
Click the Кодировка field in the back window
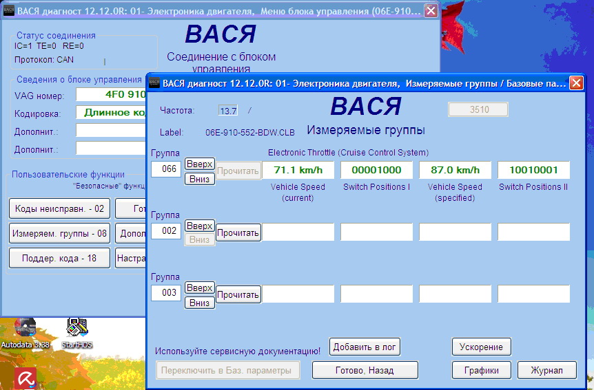point(111,112)
